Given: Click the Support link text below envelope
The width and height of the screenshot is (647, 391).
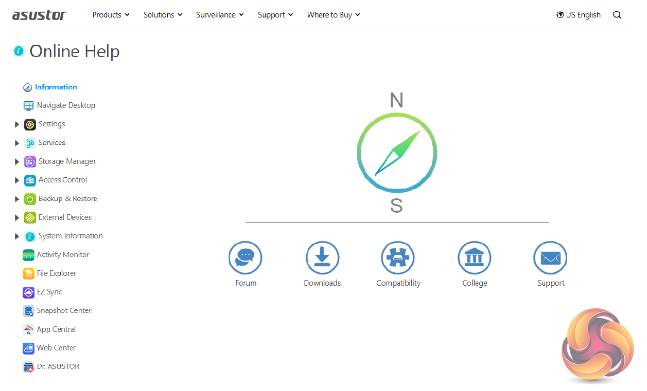Looking at the screenshot, I should [x=551, y=283].
